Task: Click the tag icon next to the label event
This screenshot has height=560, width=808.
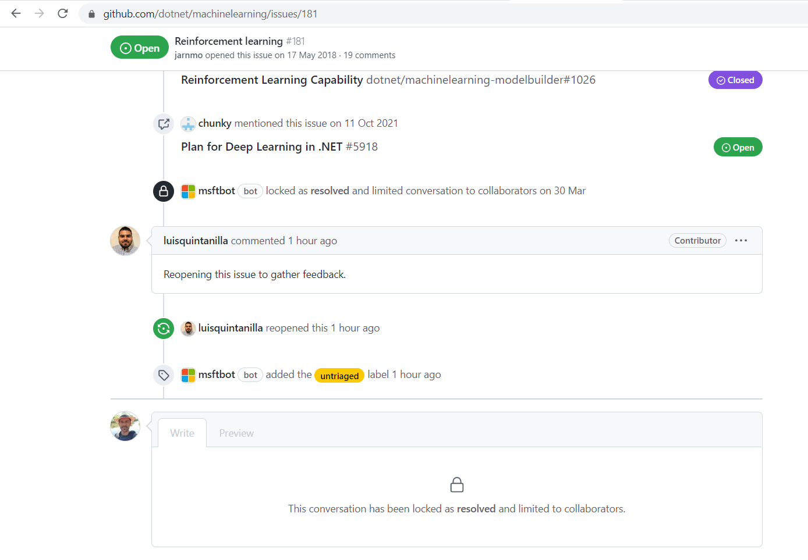Action: click(x=164, y=374)
